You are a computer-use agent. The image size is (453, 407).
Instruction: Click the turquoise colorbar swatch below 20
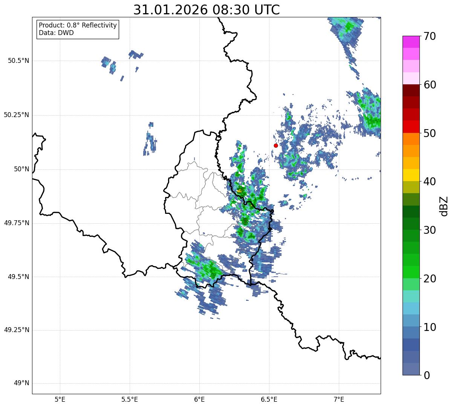[411, 296]
